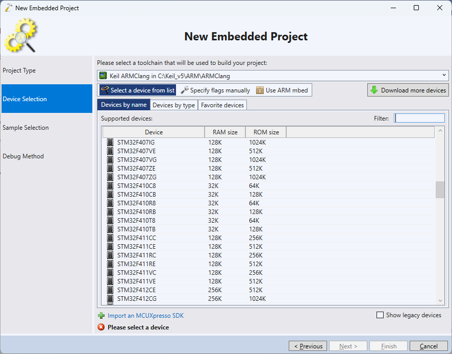Select the STM32F411RE device name
Viewport: 452px width, 354px height.
pos(136,264)
